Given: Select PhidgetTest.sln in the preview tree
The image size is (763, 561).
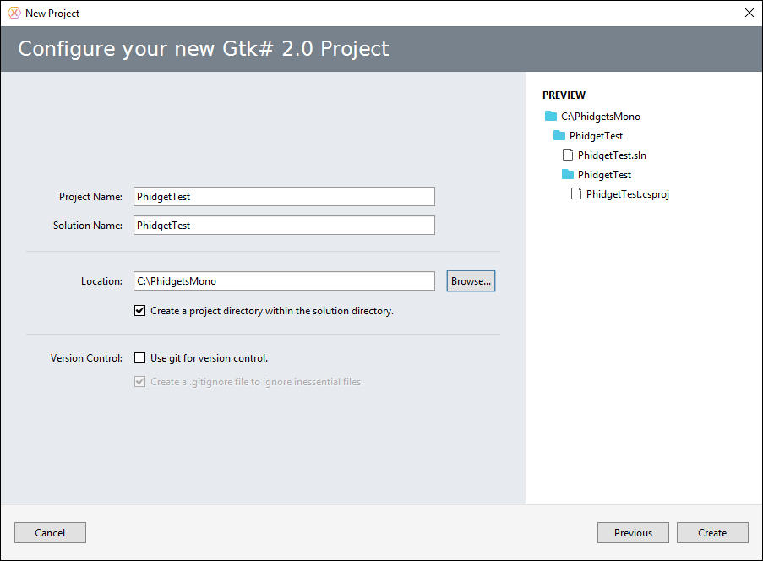Looking at the screenshot, I should coord(612,155).
